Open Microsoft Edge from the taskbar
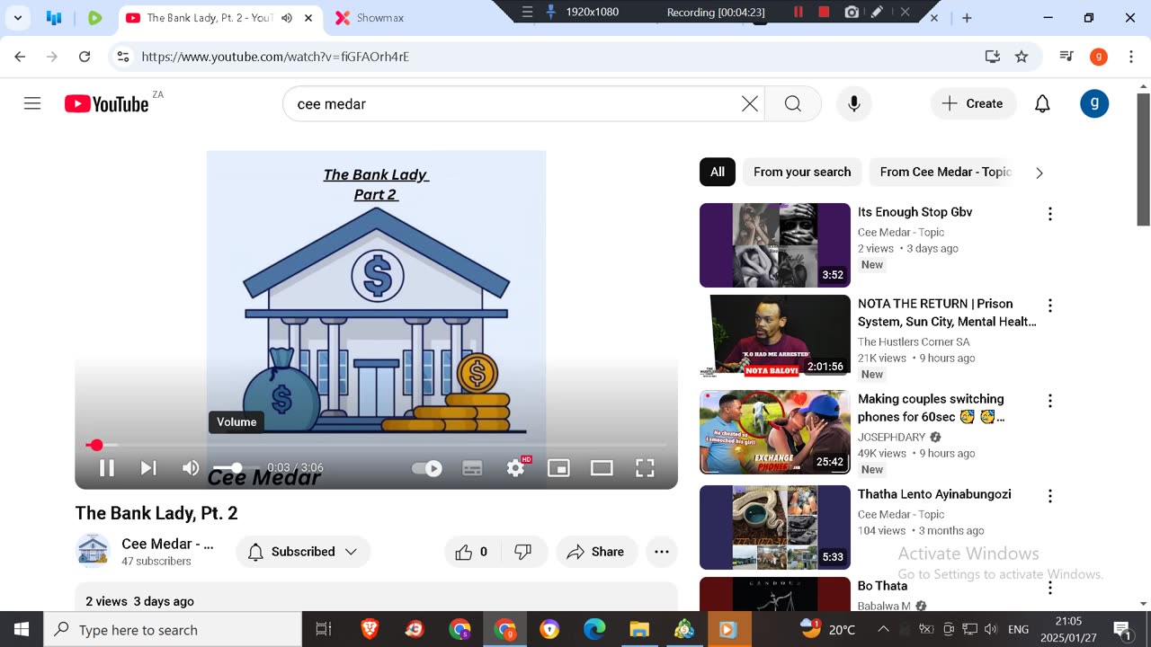The width and height of the screenshot is (1151, 647). pos(594,630)
